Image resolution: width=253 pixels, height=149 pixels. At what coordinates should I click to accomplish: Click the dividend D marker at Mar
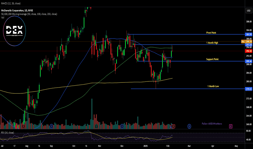click(x=189, y=127)
